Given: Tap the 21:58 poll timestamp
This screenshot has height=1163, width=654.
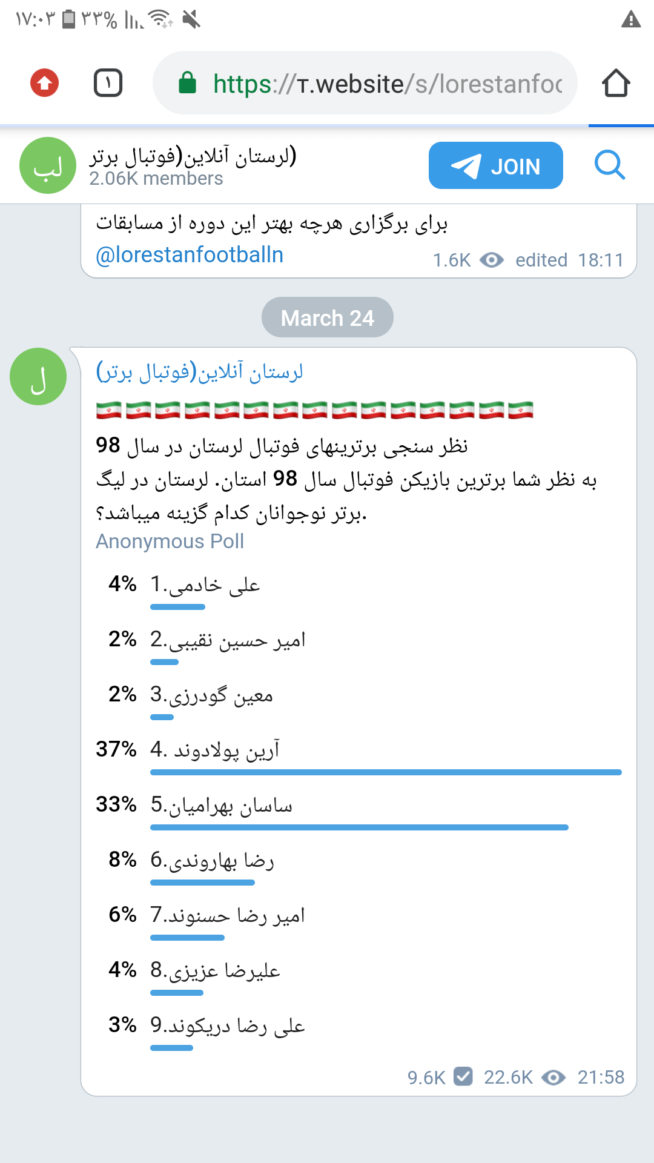Looking at the screenshot, I should point(601,1077).
